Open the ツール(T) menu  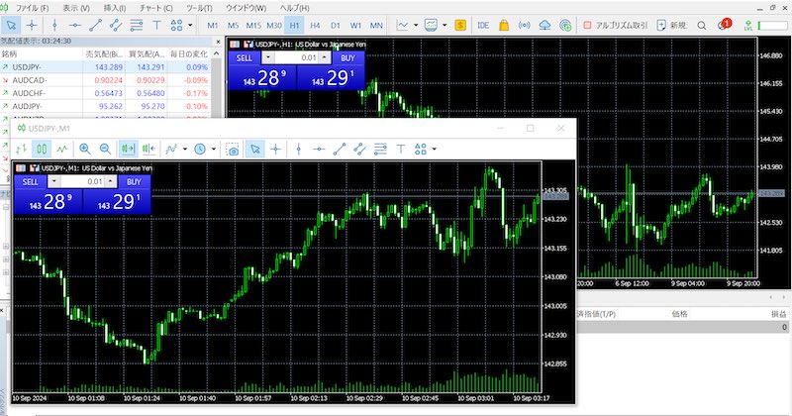(199, 8)
